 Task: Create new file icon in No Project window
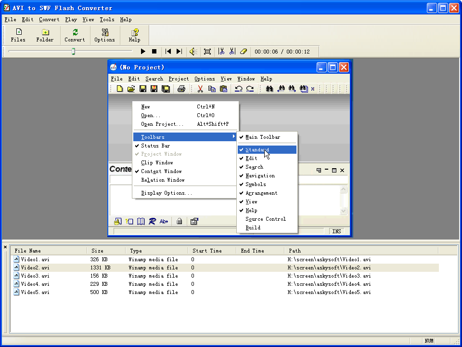pyautogui.click(x=120, y=89)
